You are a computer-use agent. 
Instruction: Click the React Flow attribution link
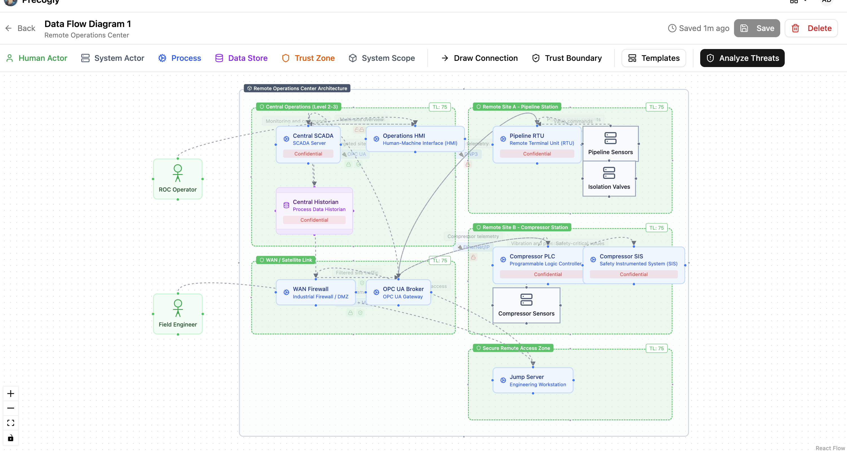click(x=830, y=448)
